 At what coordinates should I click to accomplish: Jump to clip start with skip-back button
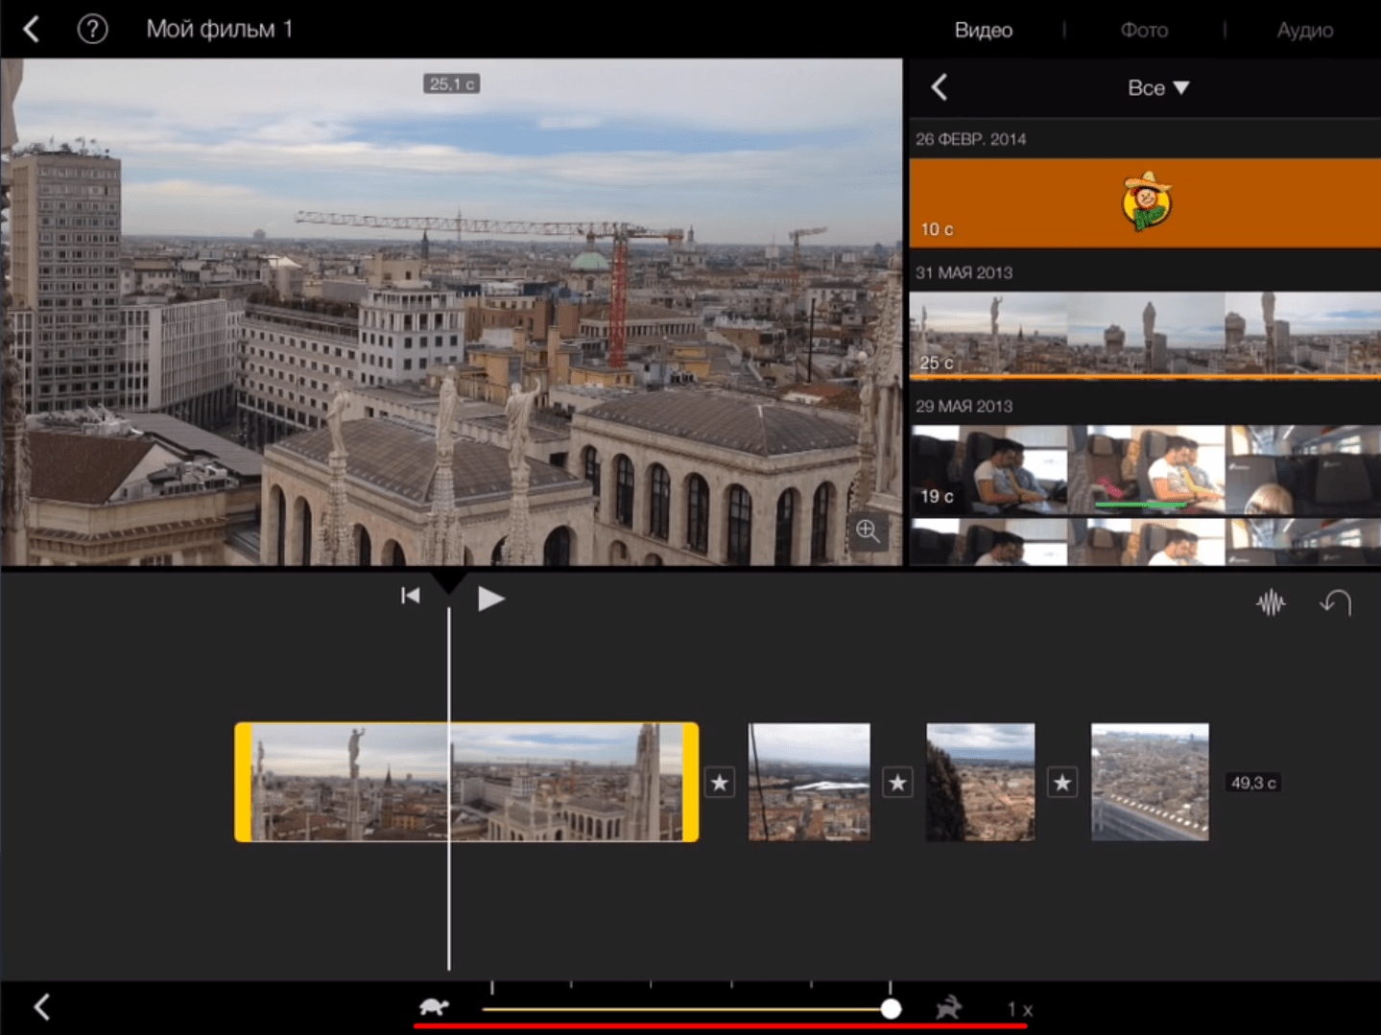pyautogui.click(x=411, y=597)
